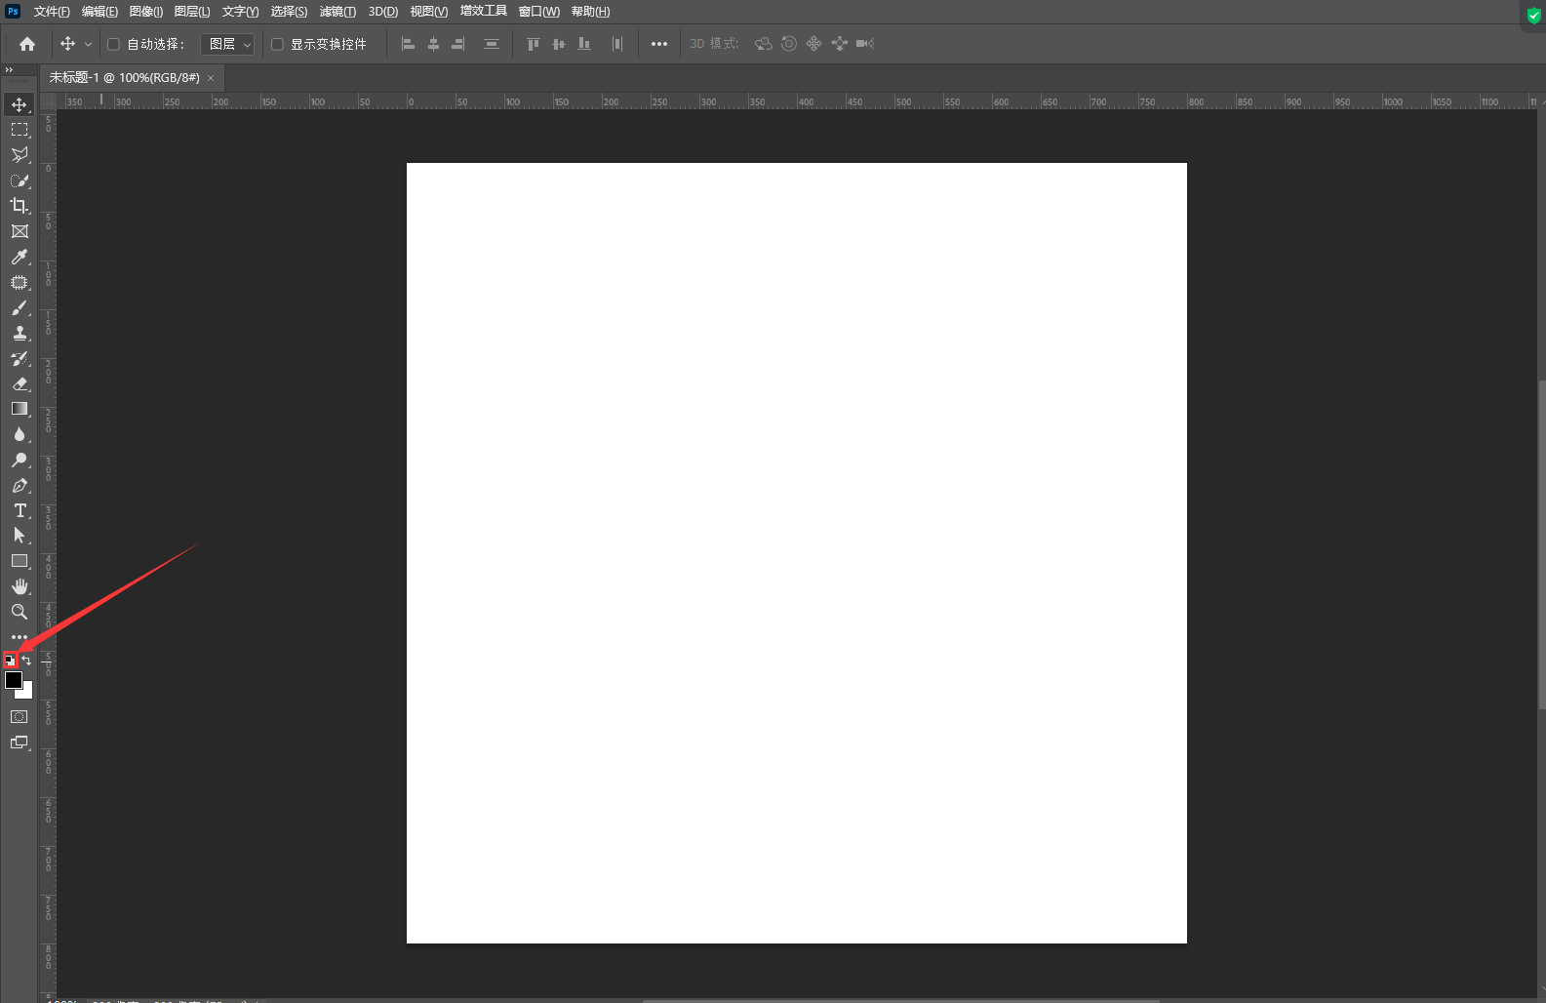Click the 3D rotate mode icon
The height and width of the screenshot is (1003, 1546).
[x=764, y=44]
